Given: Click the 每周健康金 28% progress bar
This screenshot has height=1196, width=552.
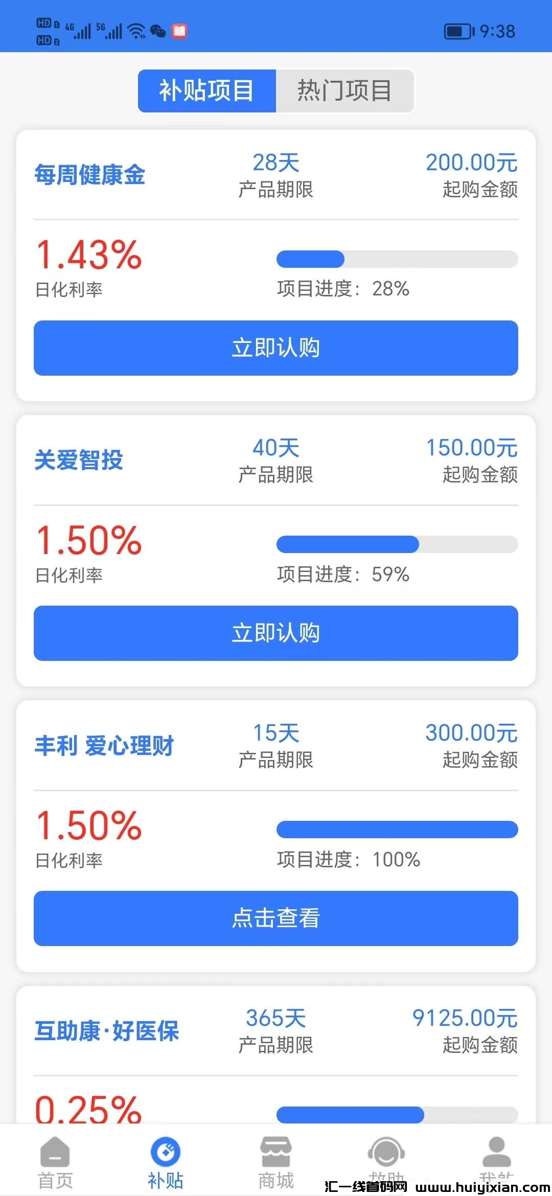Looking at the screenshot, I should tap(397, 259).
